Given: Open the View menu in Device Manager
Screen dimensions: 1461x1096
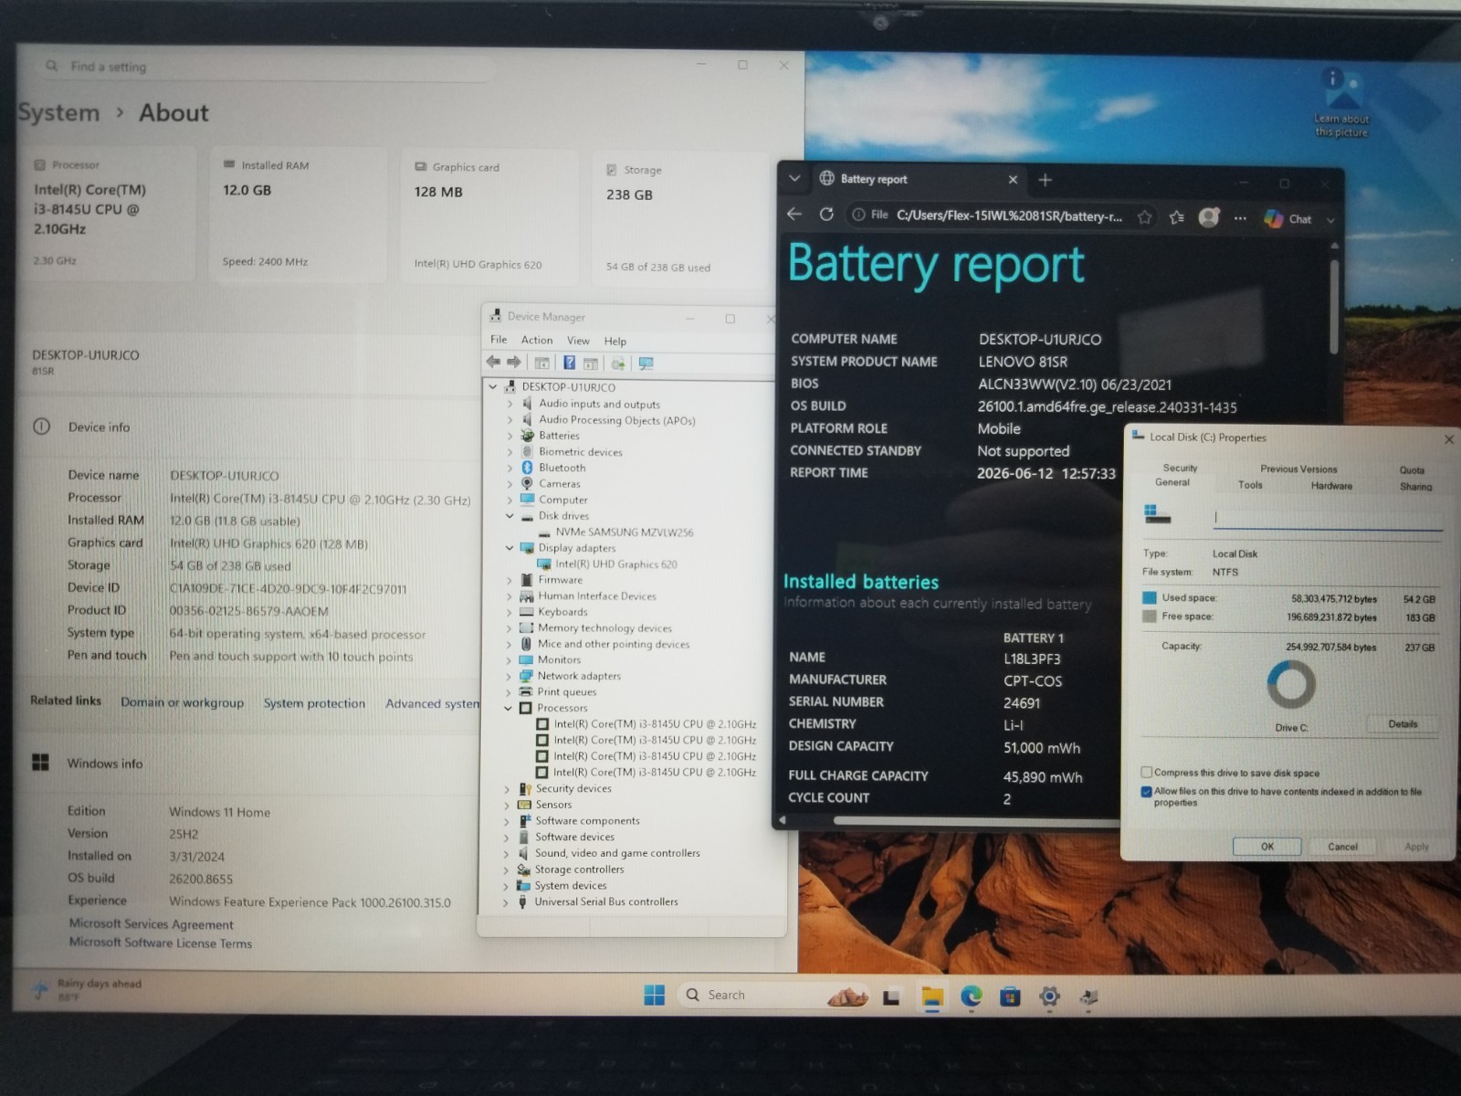Looking at the screenshot, I should (578, 341).
